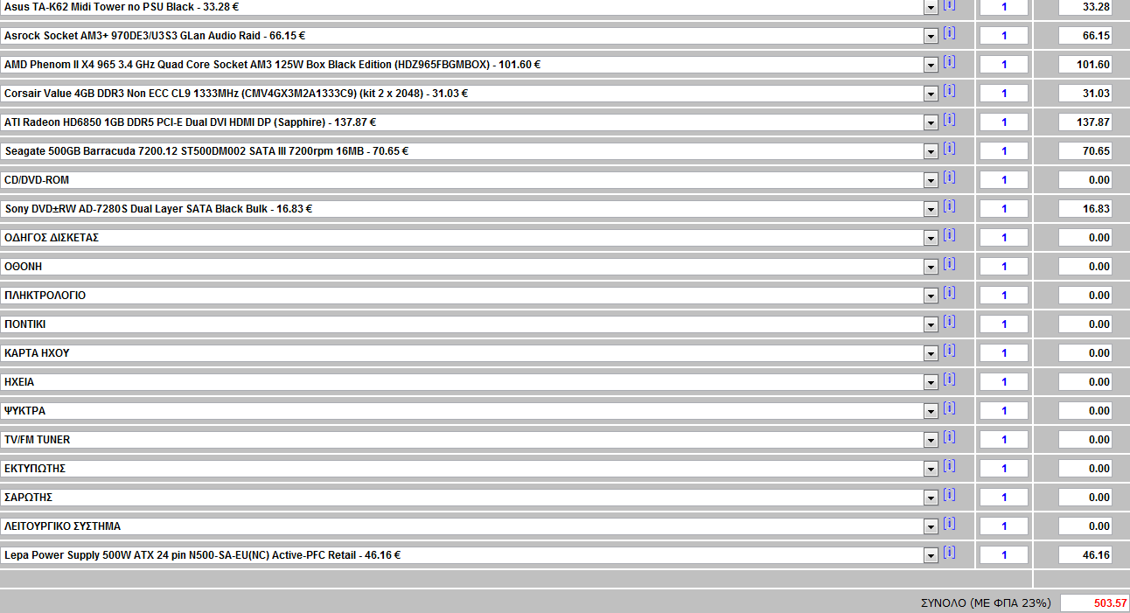Viewport: 1130px width, 613px height.
Task: Click info icon for ΛΕΙΤΟΥΡΓΙΚΟ ΣΥΣΤΗΜΑ
Action: pyautogui.click(x=949, y=524)
